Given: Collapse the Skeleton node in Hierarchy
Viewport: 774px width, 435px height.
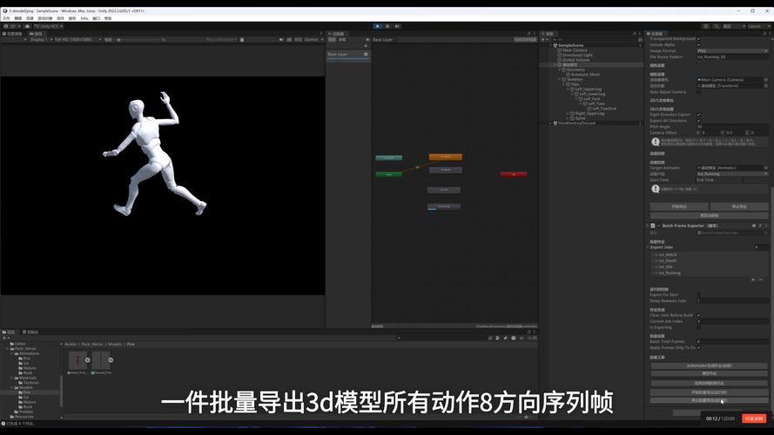Looking at the screenshot, I should click(559, 79).
